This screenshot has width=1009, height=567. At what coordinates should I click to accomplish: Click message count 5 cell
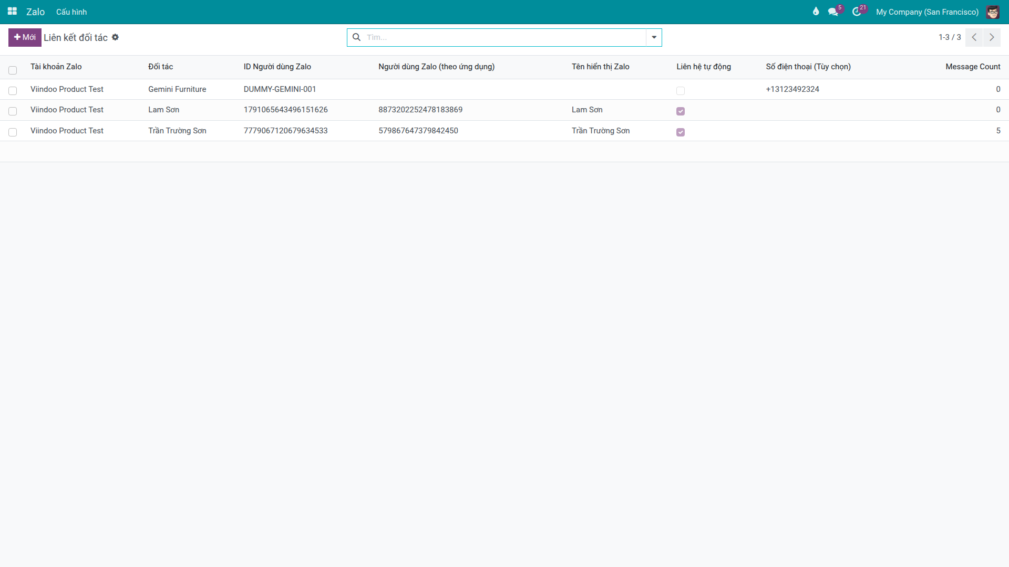click(x=998, y=131)
